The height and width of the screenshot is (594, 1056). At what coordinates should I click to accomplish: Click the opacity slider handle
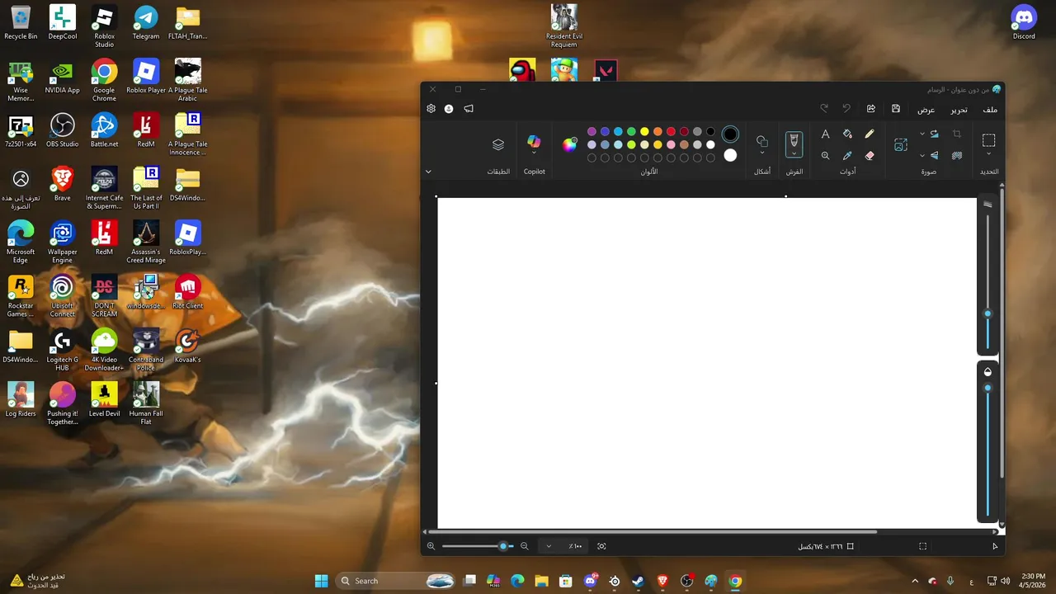(988, 388)
